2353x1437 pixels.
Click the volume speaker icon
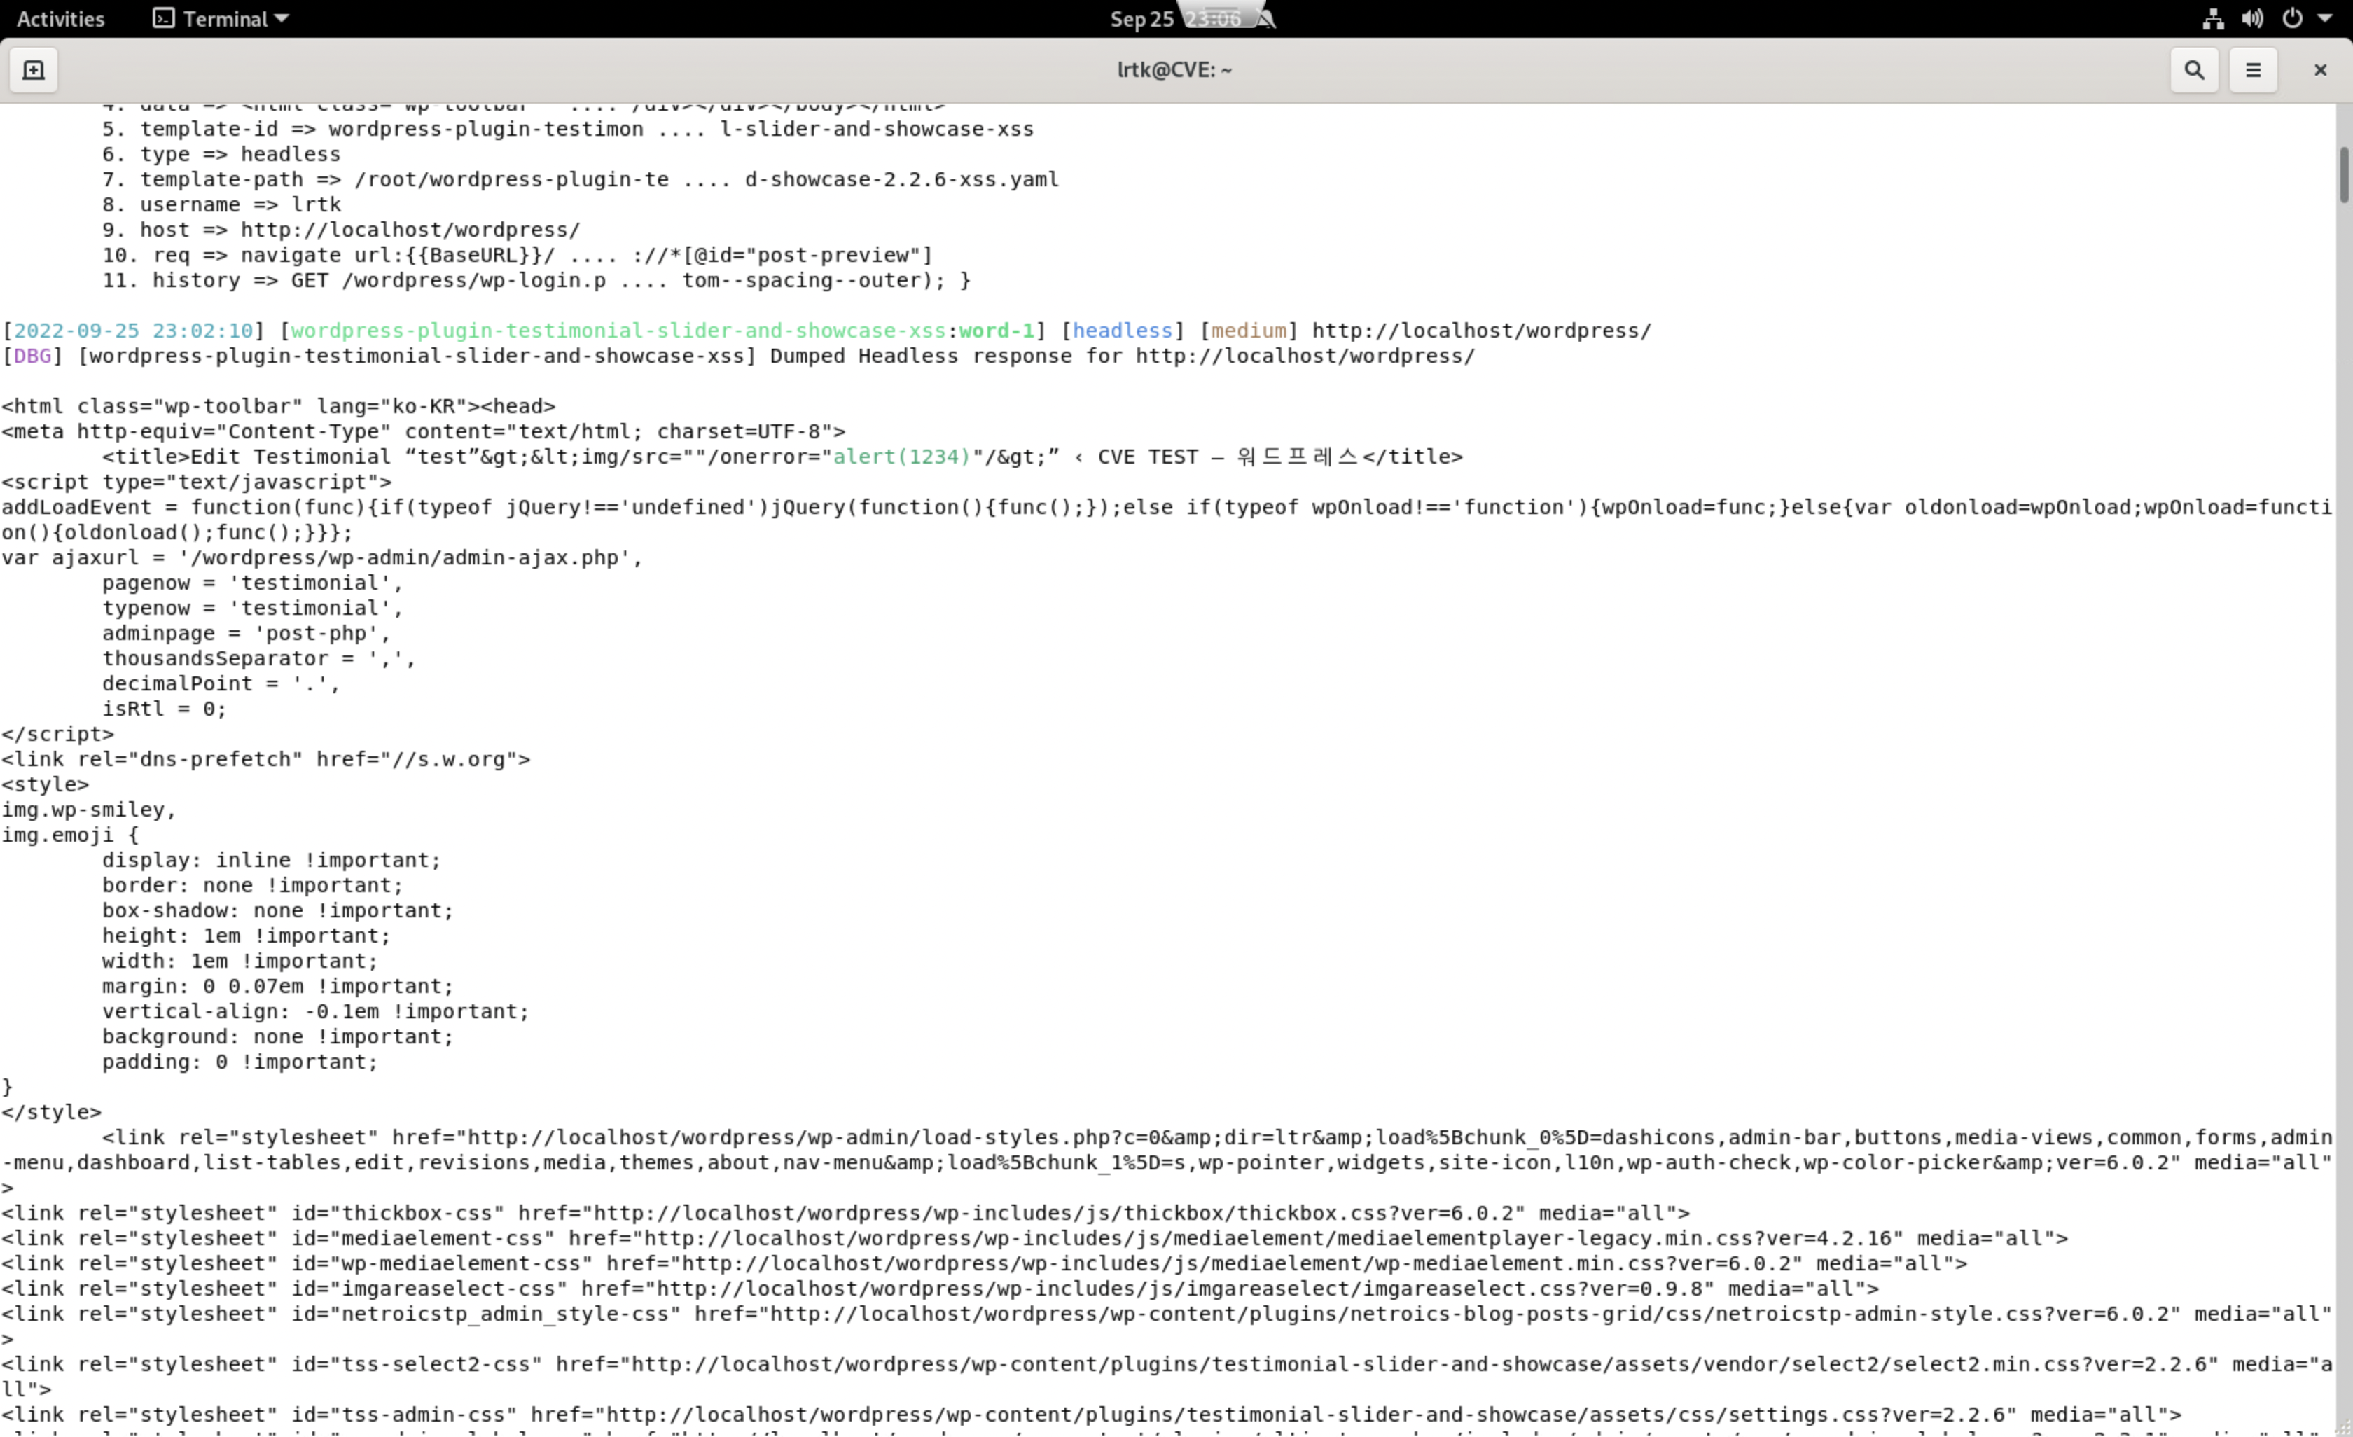click(2251, 18)
